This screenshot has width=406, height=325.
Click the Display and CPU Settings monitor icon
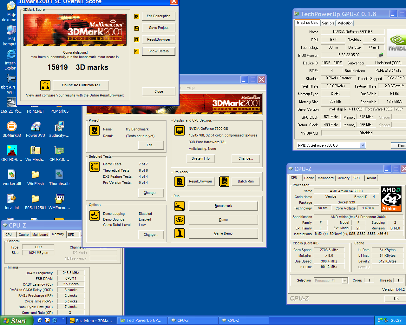180,130
